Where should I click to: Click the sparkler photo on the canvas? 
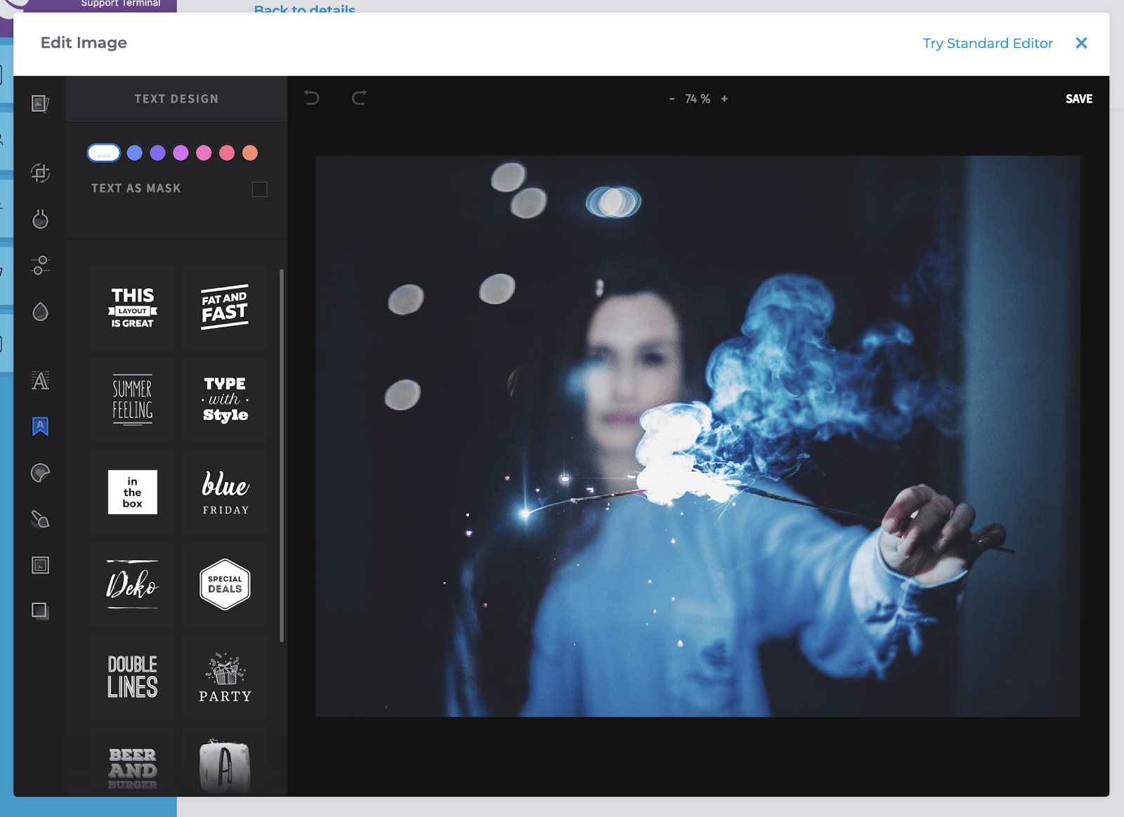coord(698,436)
